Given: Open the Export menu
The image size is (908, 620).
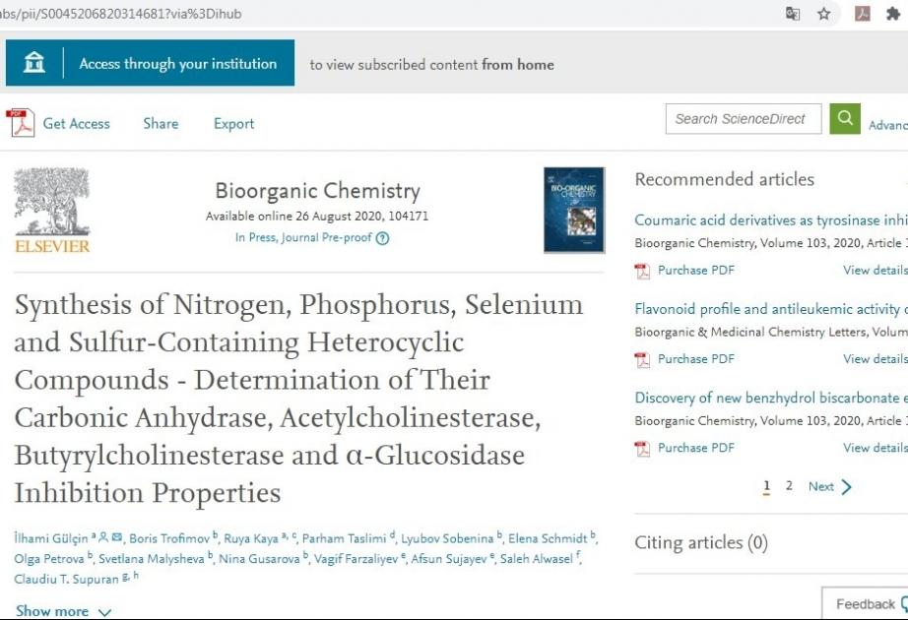Looking at the screenshot, I should pyautogui.click(x=234, y=124).
